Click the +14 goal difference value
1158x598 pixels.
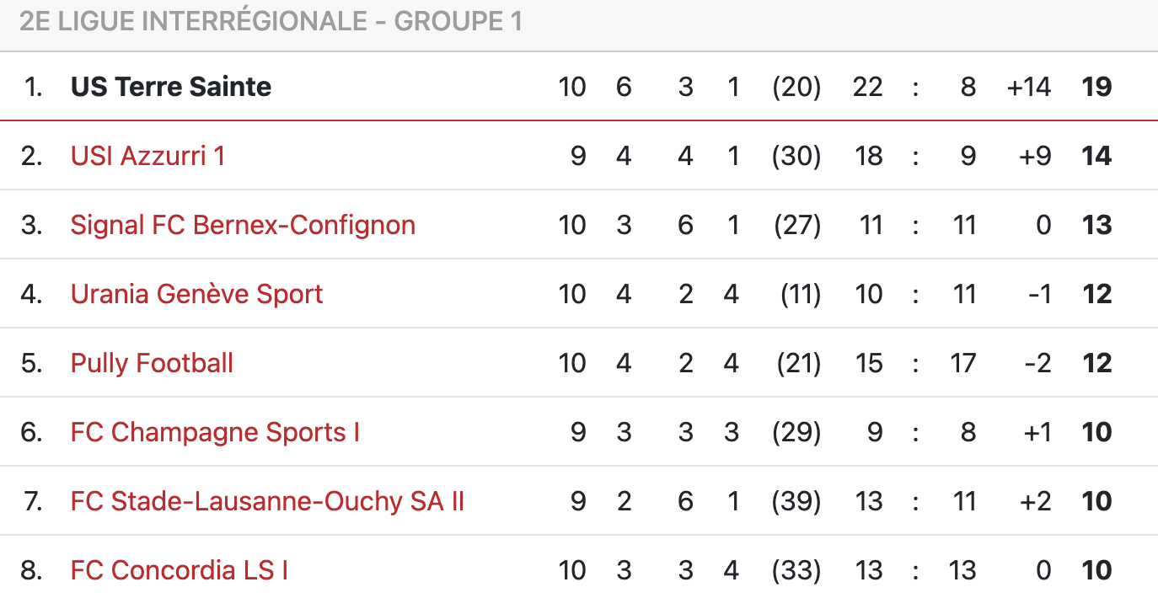[x=1028, y=87]
